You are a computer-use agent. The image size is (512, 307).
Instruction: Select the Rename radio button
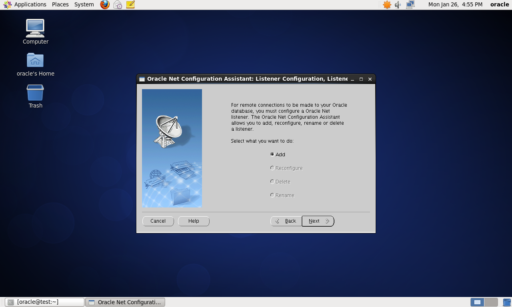tap(282, 195)
